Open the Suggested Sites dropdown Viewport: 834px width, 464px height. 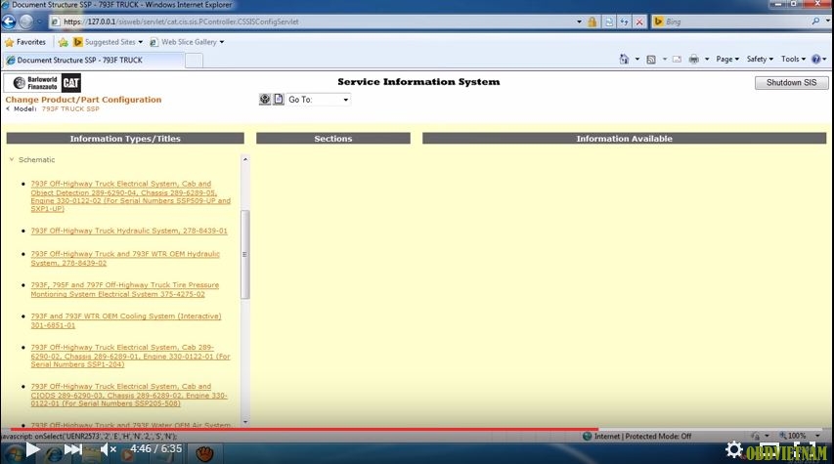[x=140, y=42]
